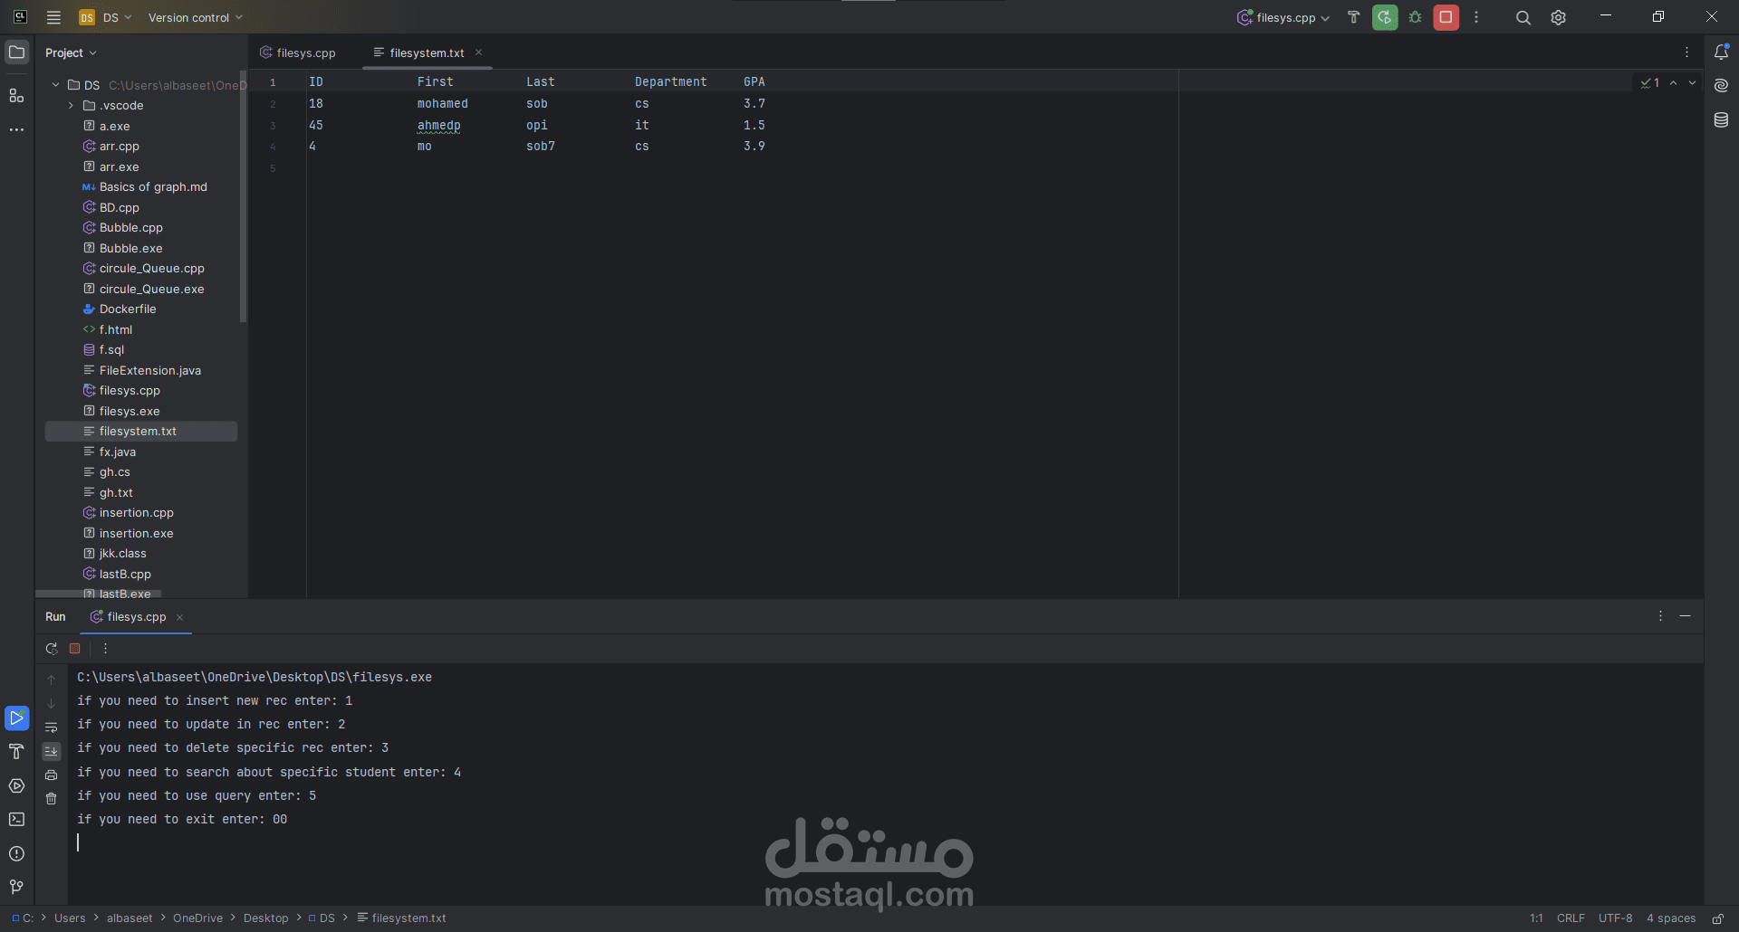Viewport: 1739px width, 932px height.
Task: Click misspelled word ahmedp in editor
Action: 438,126
